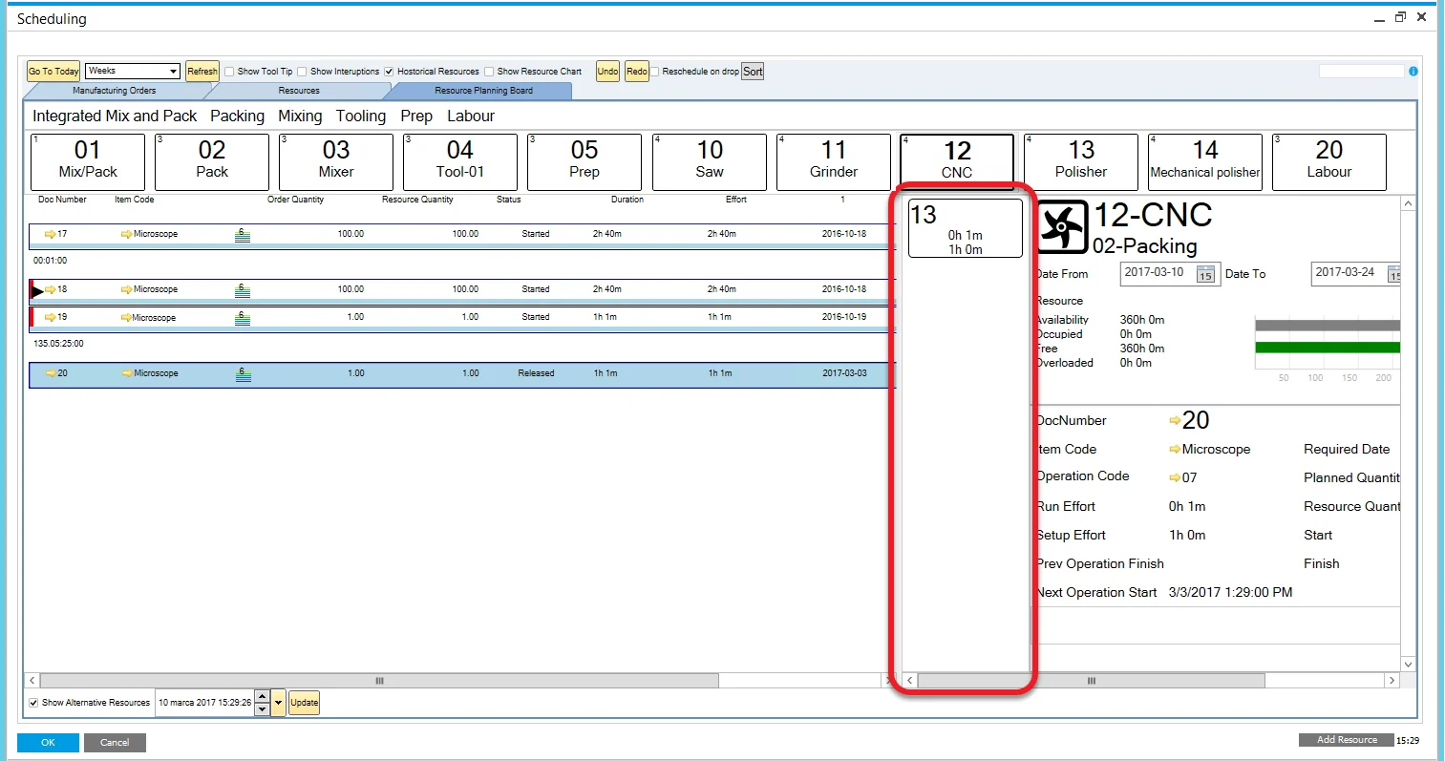The width and height of the screenshot is (1445, 761).
Task: Uncheck the Historical Resources checkbox
Action: [x=389, y=72]
